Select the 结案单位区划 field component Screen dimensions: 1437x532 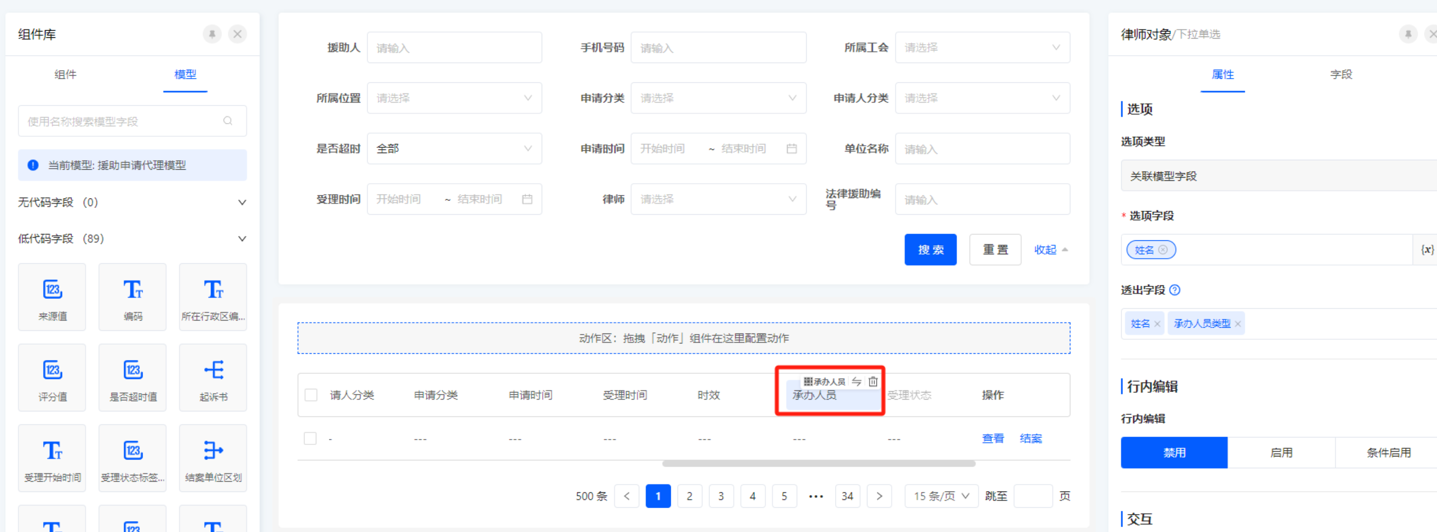point(213,458)
